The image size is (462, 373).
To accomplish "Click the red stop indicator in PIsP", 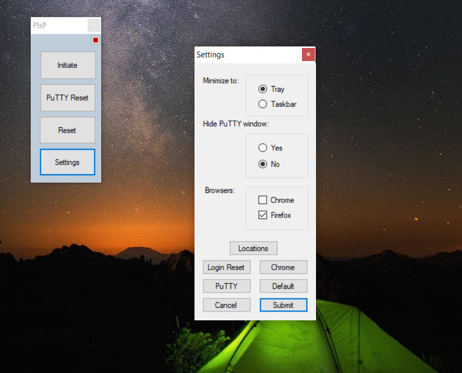I will (x=95, y=40).
